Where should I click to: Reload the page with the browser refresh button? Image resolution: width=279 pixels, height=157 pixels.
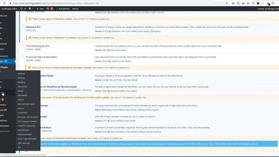pos(4,3)
